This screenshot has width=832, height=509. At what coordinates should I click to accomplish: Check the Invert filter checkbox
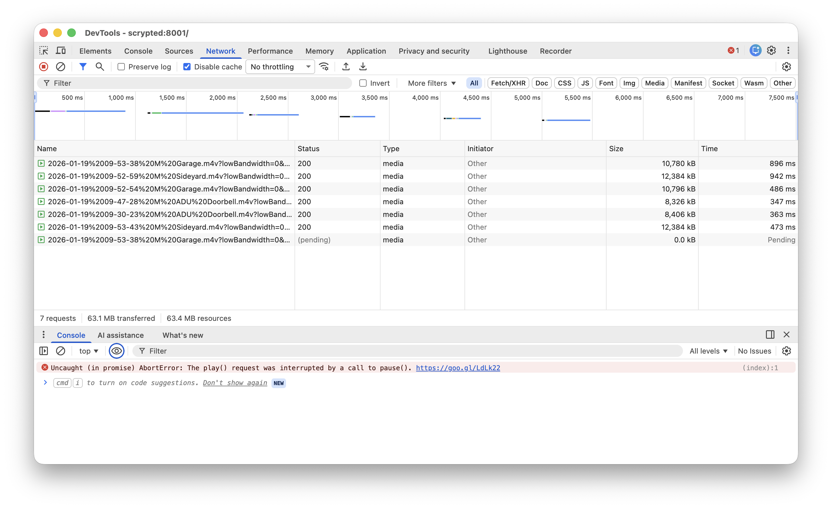point(363,83)
